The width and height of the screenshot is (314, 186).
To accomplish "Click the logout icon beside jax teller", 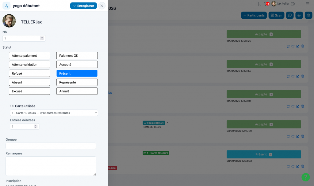I will 293,4.
